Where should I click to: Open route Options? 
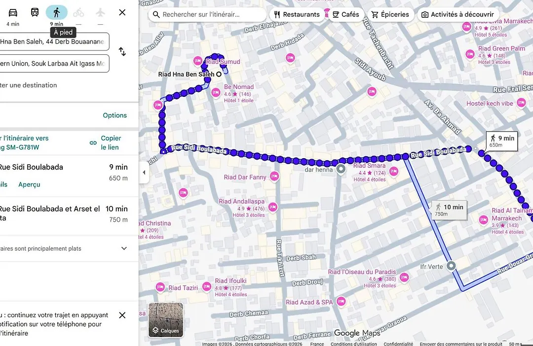point(115,115)
